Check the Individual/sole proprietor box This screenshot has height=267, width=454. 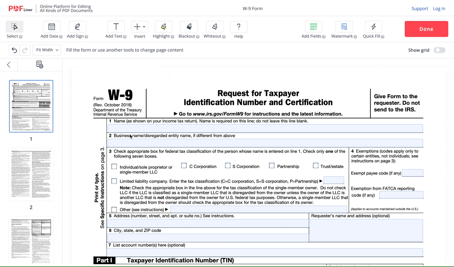pos(114,166)
